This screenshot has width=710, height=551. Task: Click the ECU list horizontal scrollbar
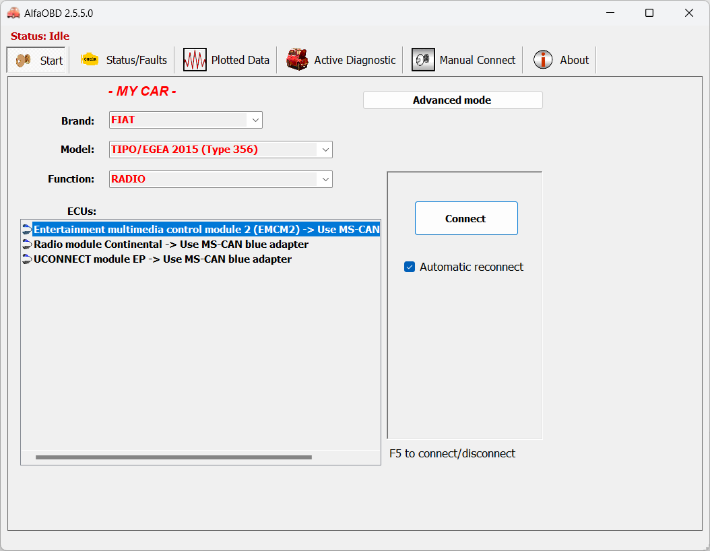coord(173,457)
